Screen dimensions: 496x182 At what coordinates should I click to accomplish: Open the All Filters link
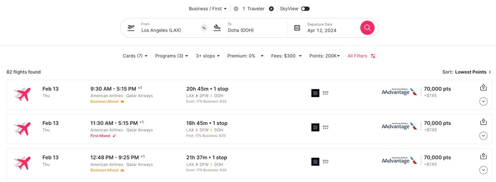tap(361, 56)
